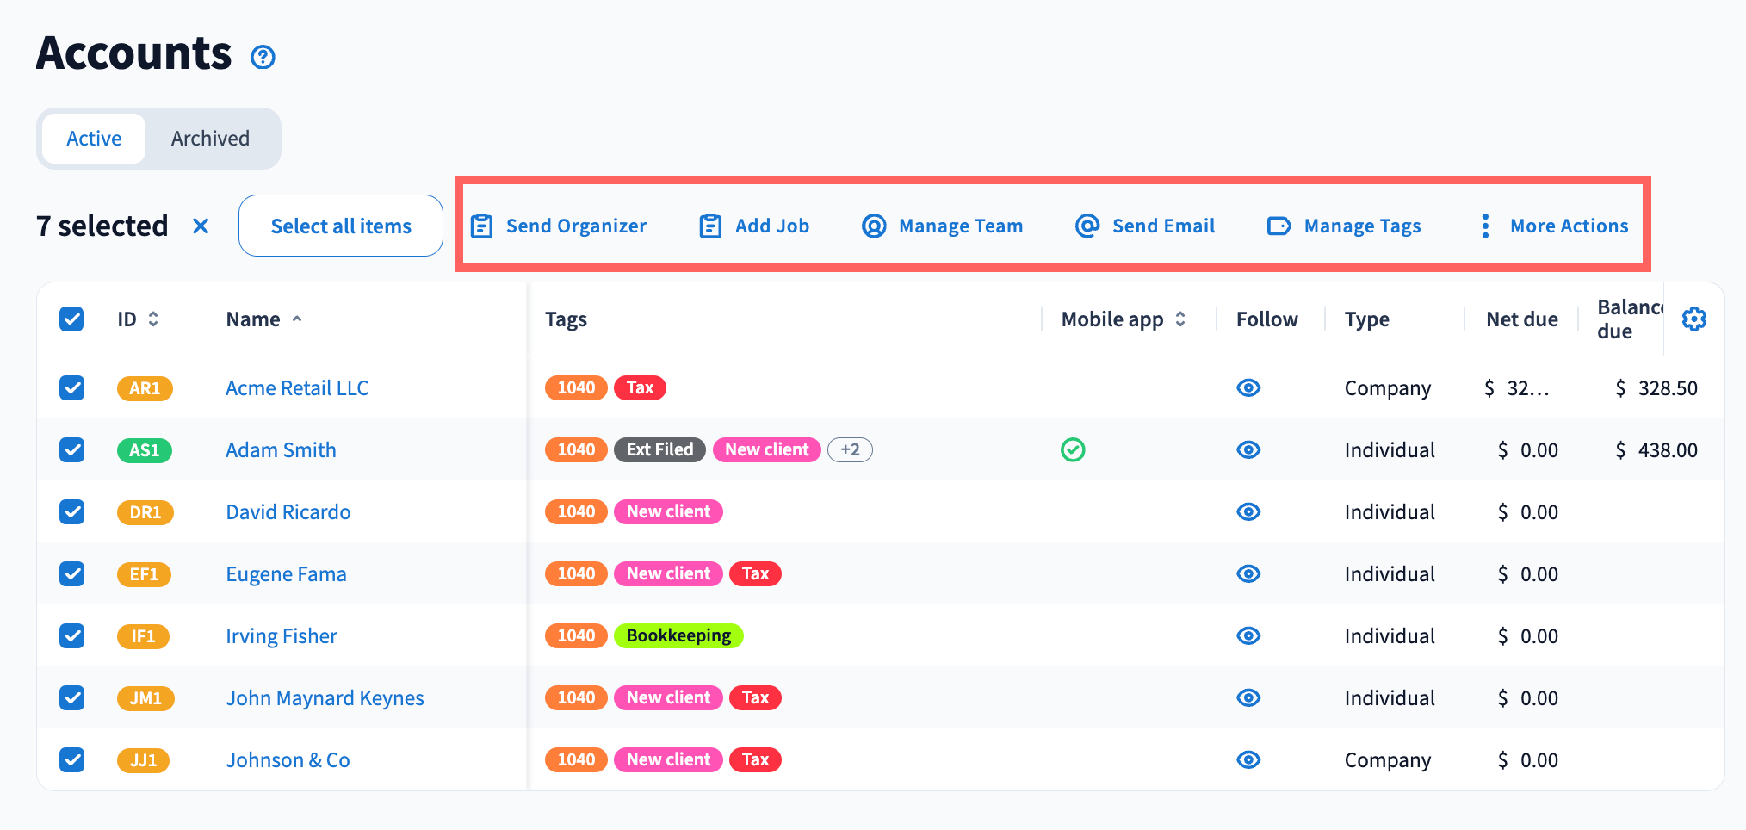Open the More Actions three-dot menu
Image resolution: width=1746 pixels, height=830 pixels.
coord(1485,226)
